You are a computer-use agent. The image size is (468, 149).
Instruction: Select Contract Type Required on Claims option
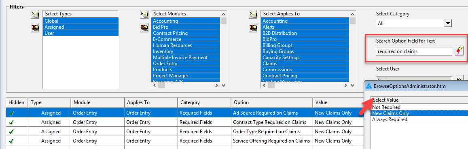click(x=272, y=122)
